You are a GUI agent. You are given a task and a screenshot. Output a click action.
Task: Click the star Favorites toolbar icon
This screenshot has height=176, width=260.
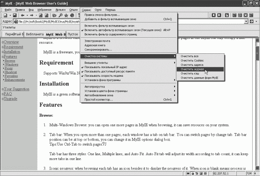pos(66,16)
